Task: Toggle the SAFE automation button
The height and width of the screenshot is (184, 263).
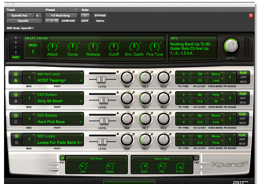Action: [x=85, y=21]
